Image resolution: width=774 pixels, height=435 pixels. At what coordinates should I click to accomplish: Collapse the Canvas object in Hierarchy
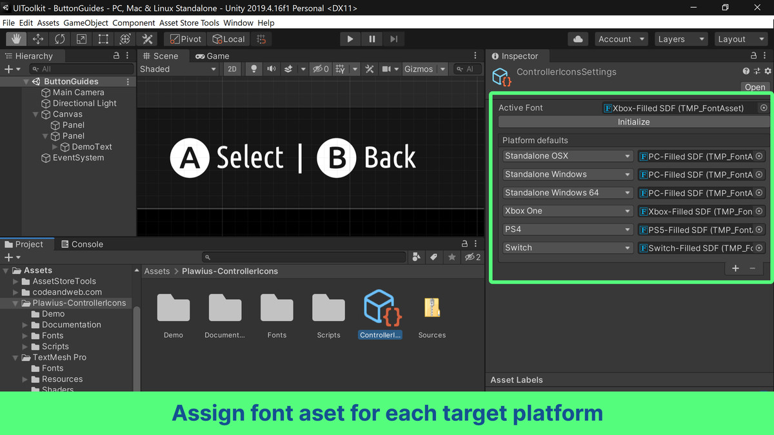pyautogui.click(x=36, y=114)
